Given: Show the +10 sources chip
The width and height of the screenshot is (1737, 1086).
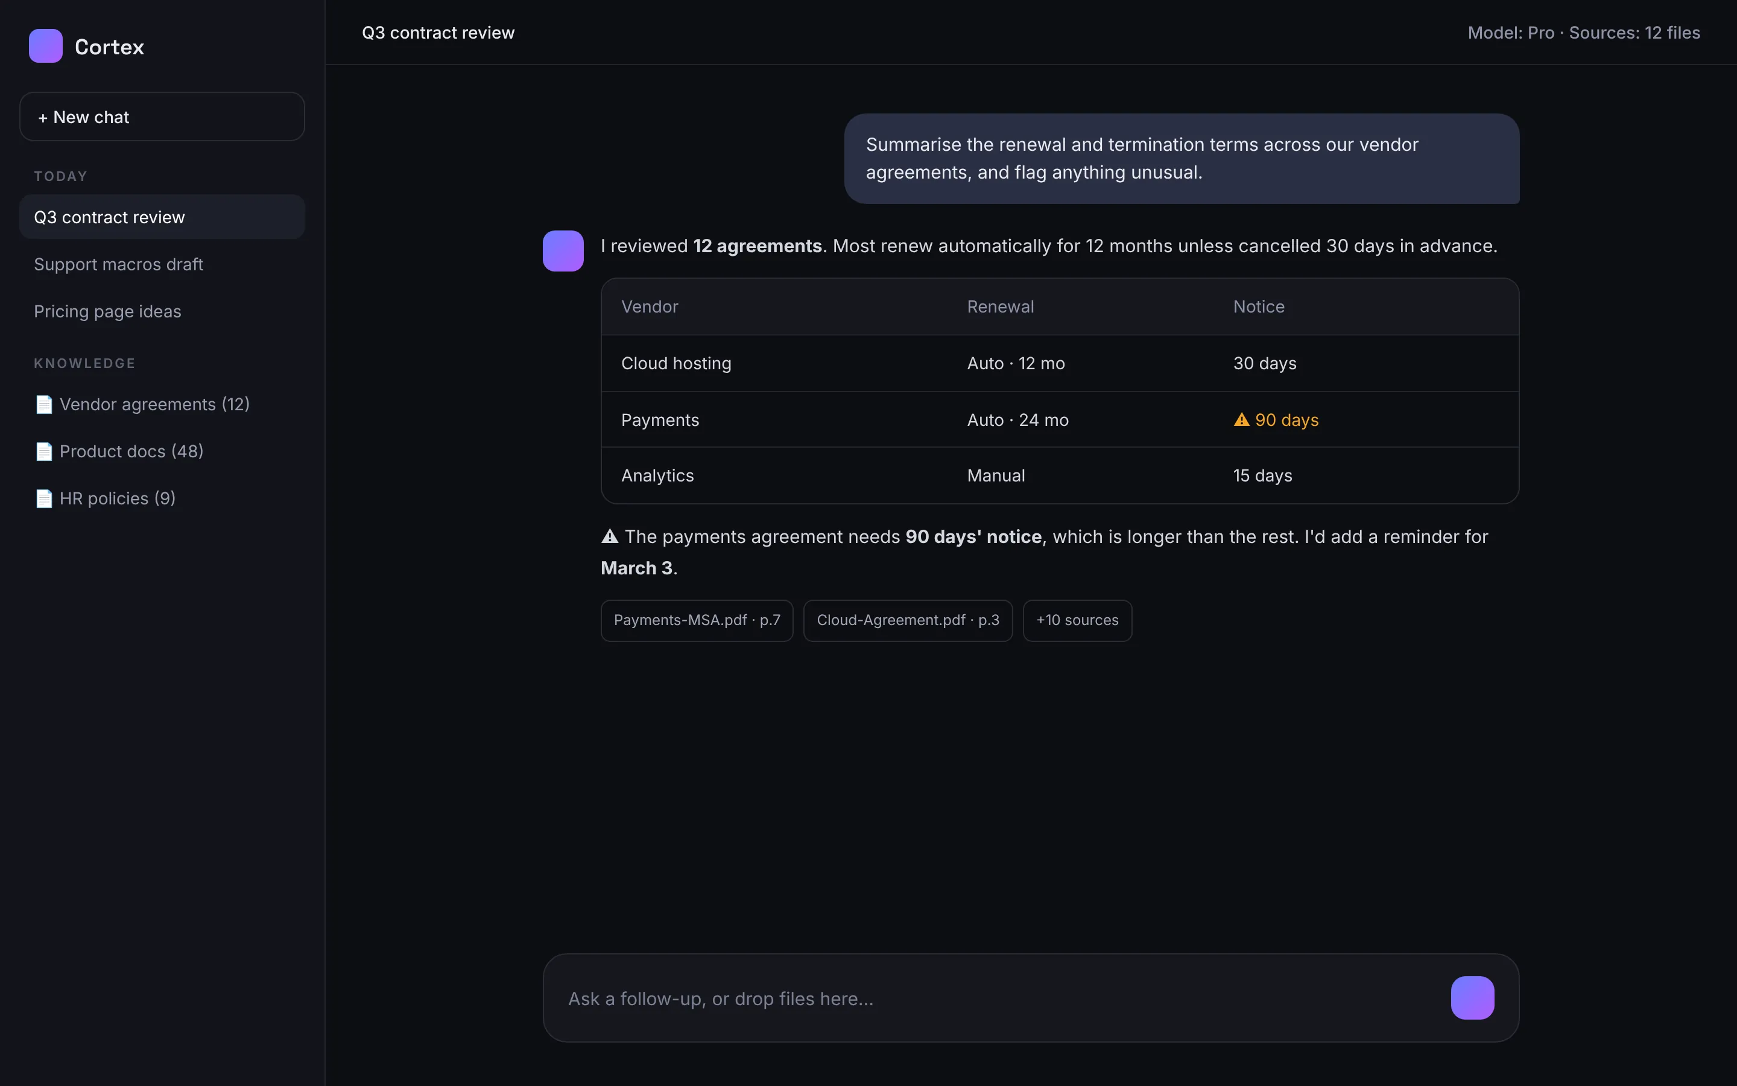Looking at the screenshot, I should point(1077,621).
